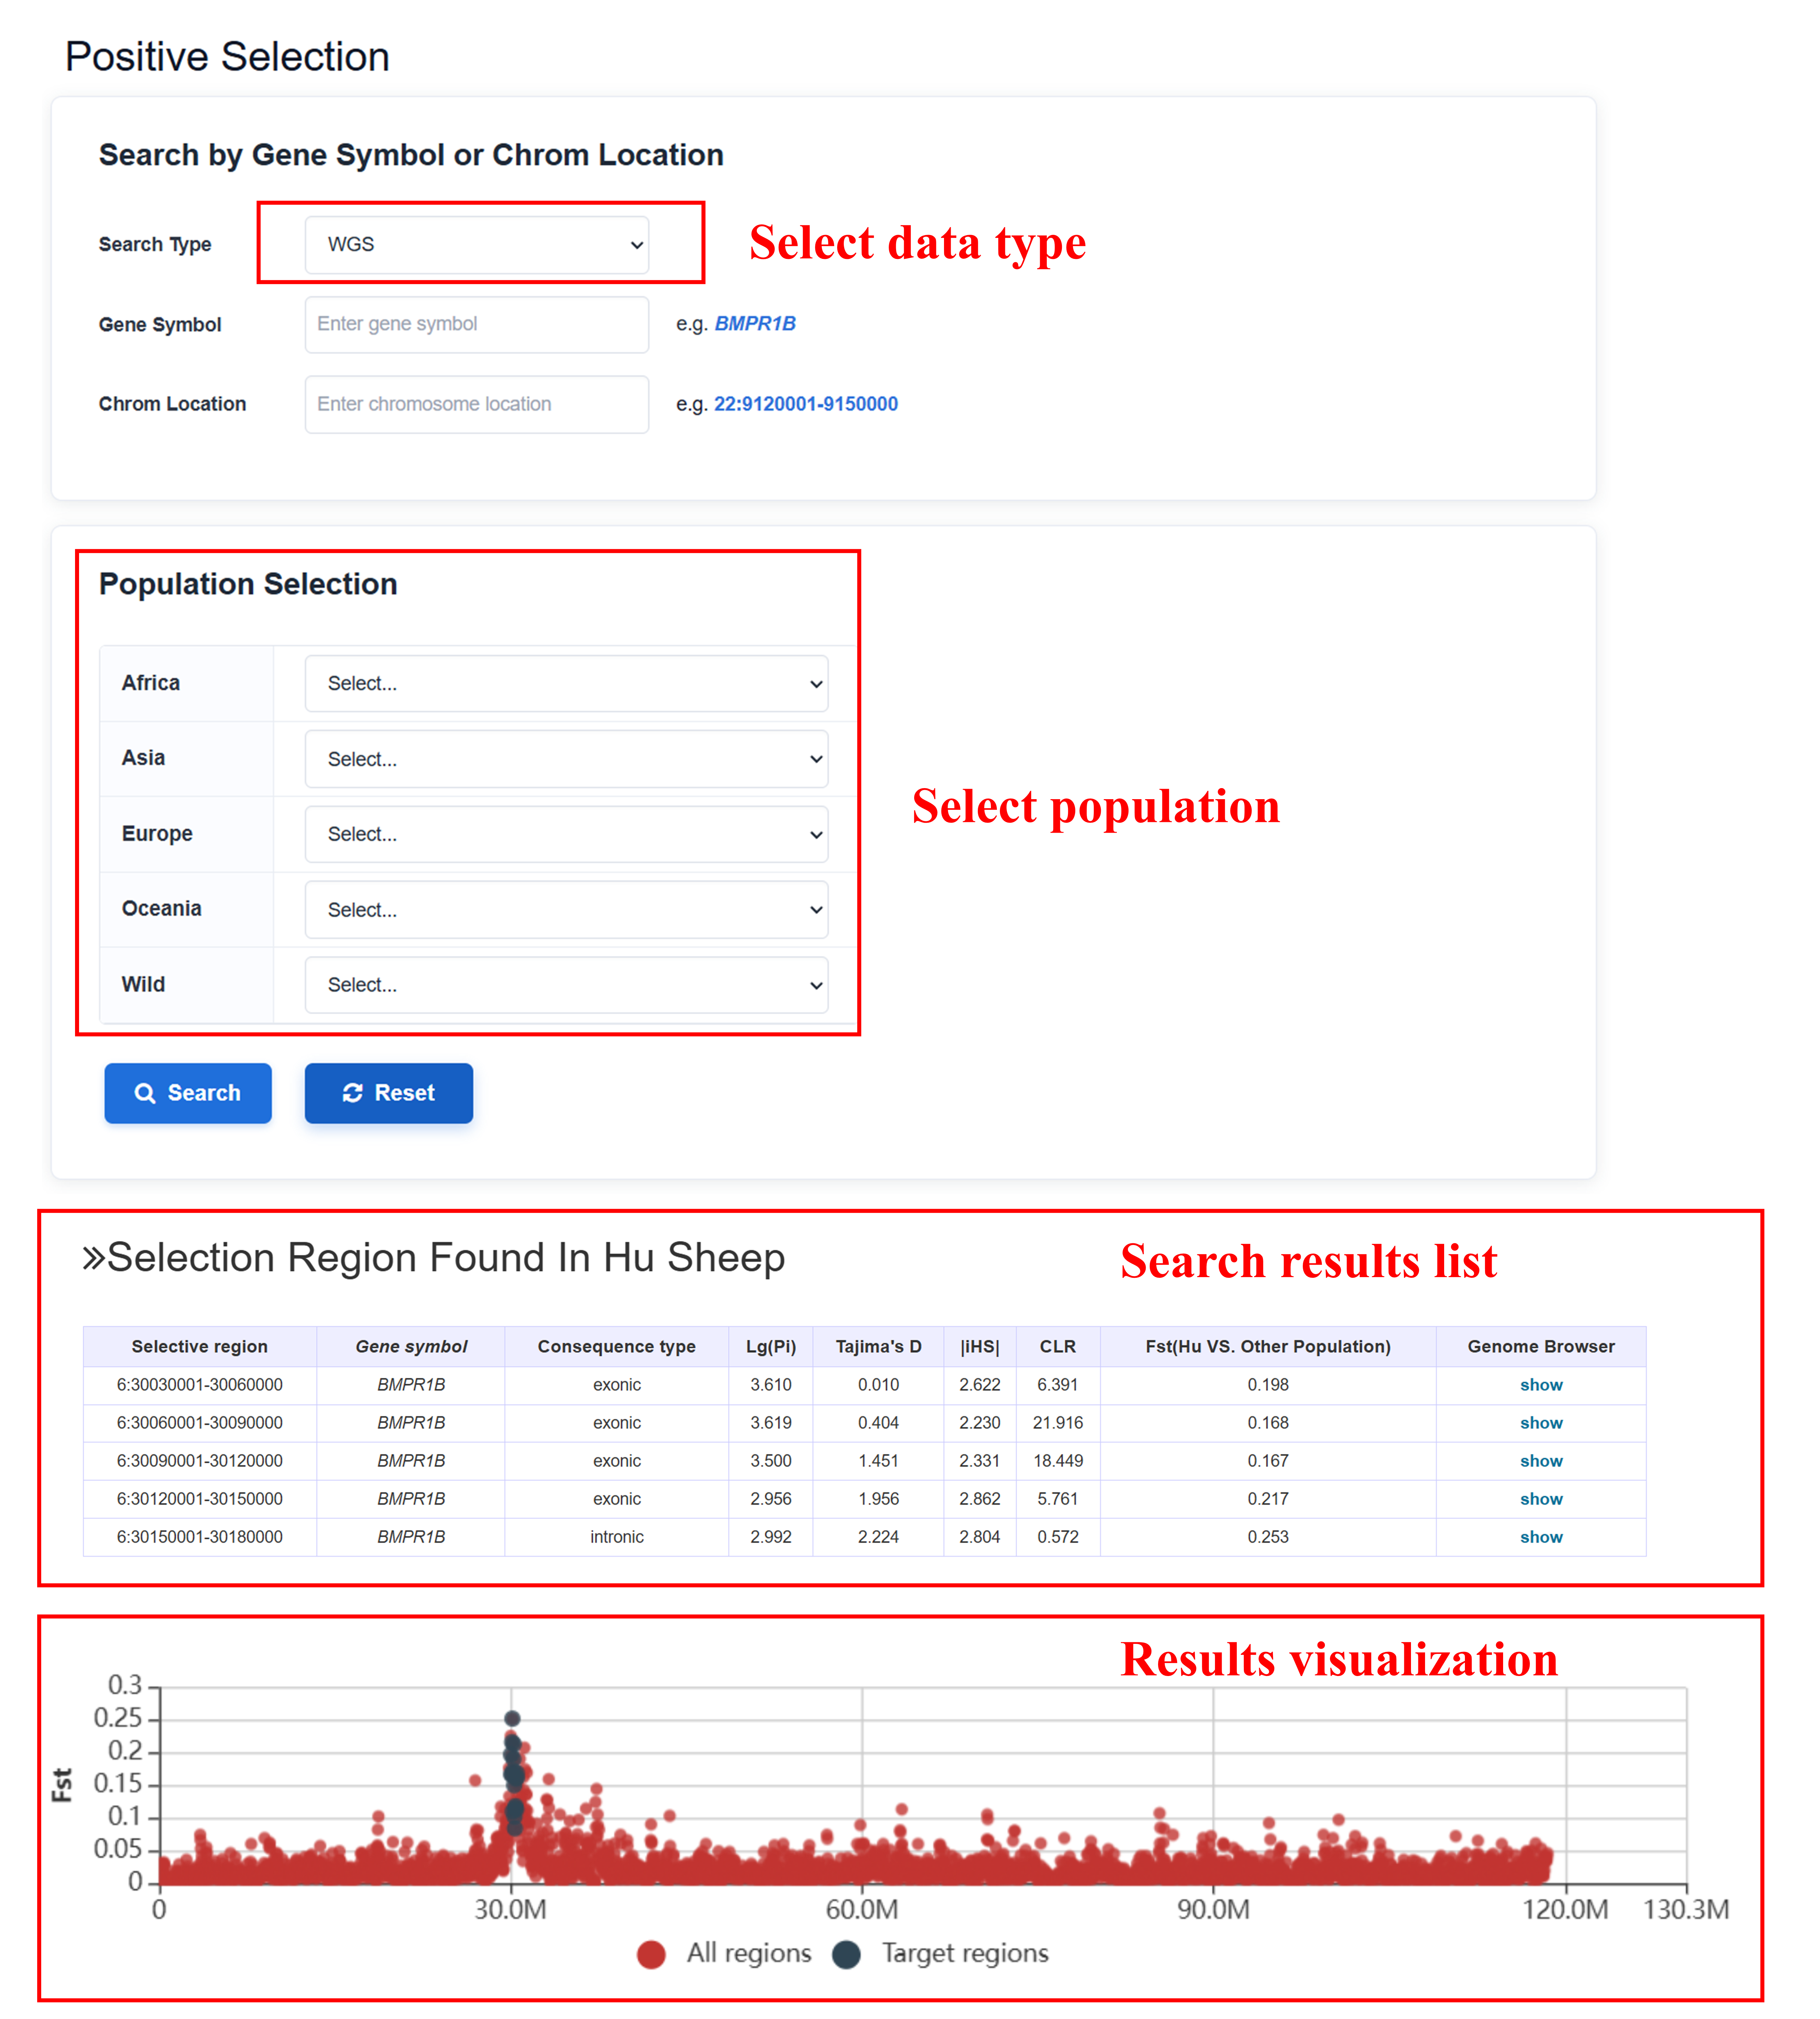
Task: Select the 6:30090001-30120000 region cell
Action: coord(200,1461)
